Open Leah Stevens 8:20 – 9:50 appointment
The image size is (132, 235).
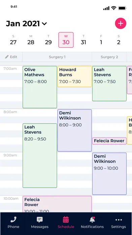(x=40, y=156)
